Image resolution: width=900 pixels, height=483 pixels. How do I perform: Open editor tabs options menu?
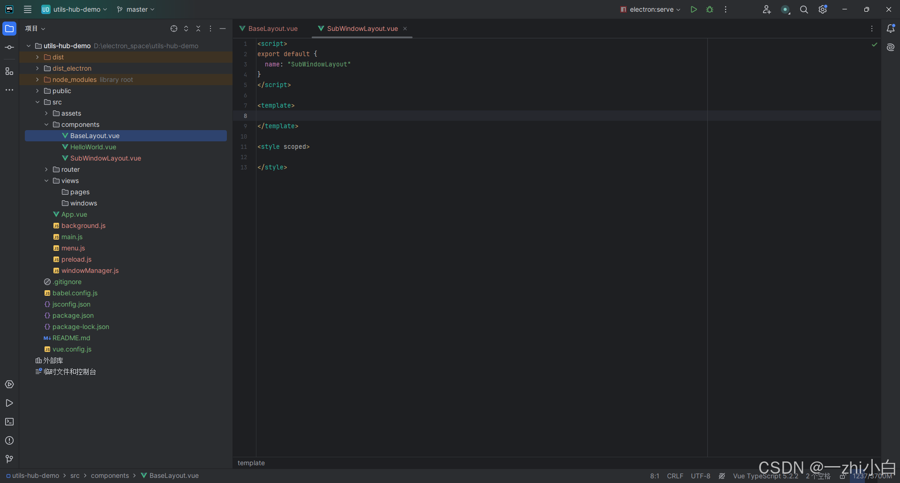[x=872, y=29]
